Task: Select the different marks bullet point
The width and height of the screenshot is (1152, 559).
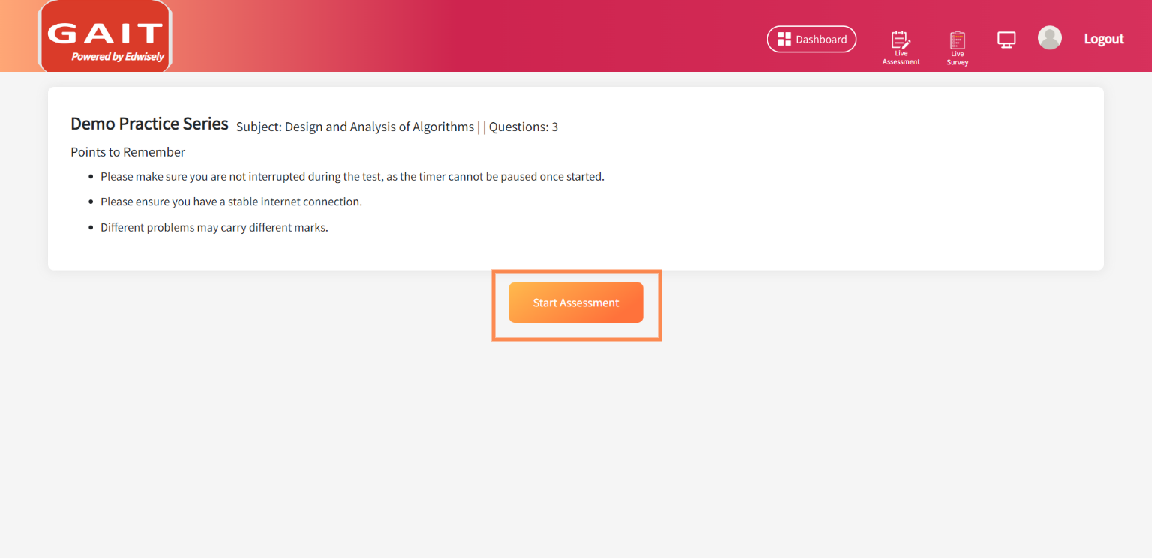Action: pyautogui.click(x=214, y=227)
